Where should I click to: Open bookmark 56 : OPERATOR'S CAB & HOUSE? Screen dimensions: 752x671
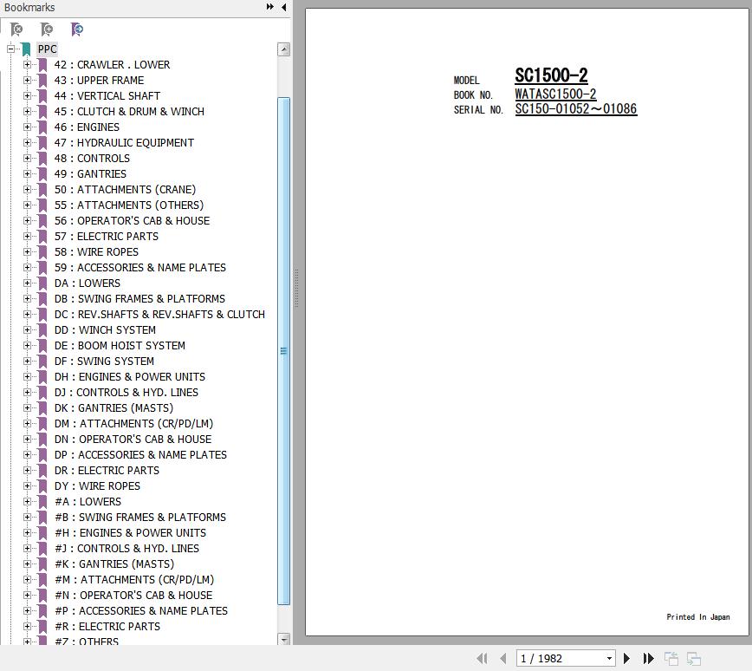click(132, 220)
